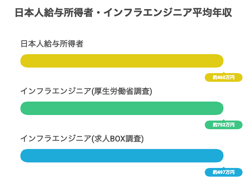The width and height of the screenshot is (249, 181).
Task: Click the 約752万円 value badge
Action: coord(223,125)
